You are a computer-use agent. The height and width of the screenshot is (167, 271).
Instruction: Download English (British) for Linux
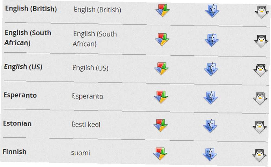(262, 12)
